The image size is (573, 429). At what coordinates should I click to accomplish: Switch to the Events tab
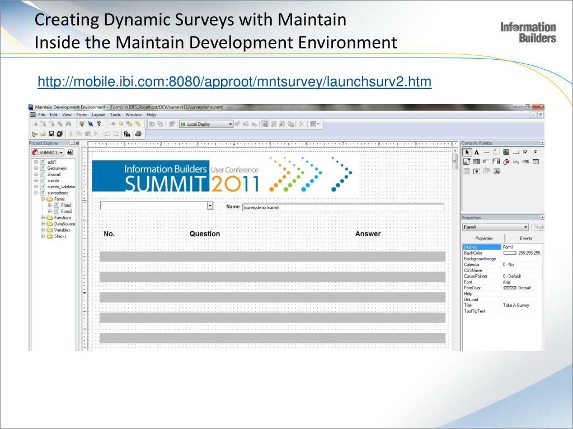[x=526, y=239]
